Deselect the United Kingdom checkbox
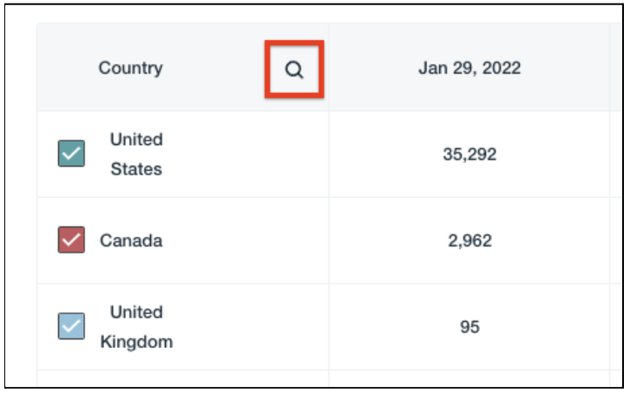630x394 pixels. pyautogui.click(x=71, y=326)
